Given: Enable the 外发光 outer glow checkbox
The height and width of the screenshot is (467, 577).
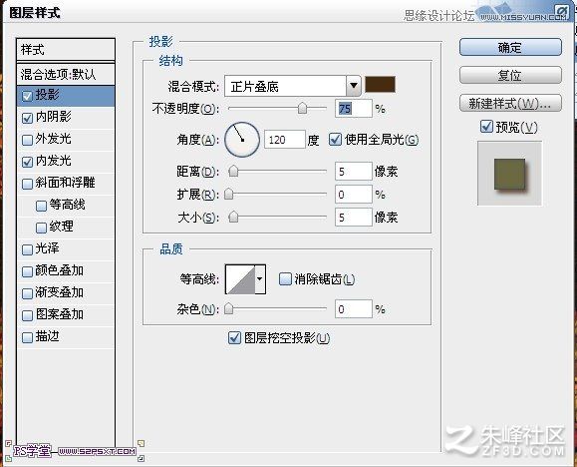Looking at the screenshot, I should point(27,140).
